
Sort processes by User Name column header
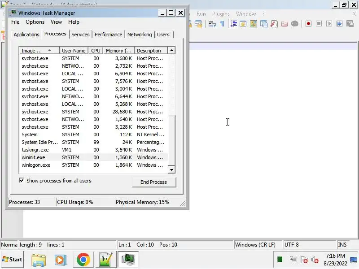click(x=74, y=51)
